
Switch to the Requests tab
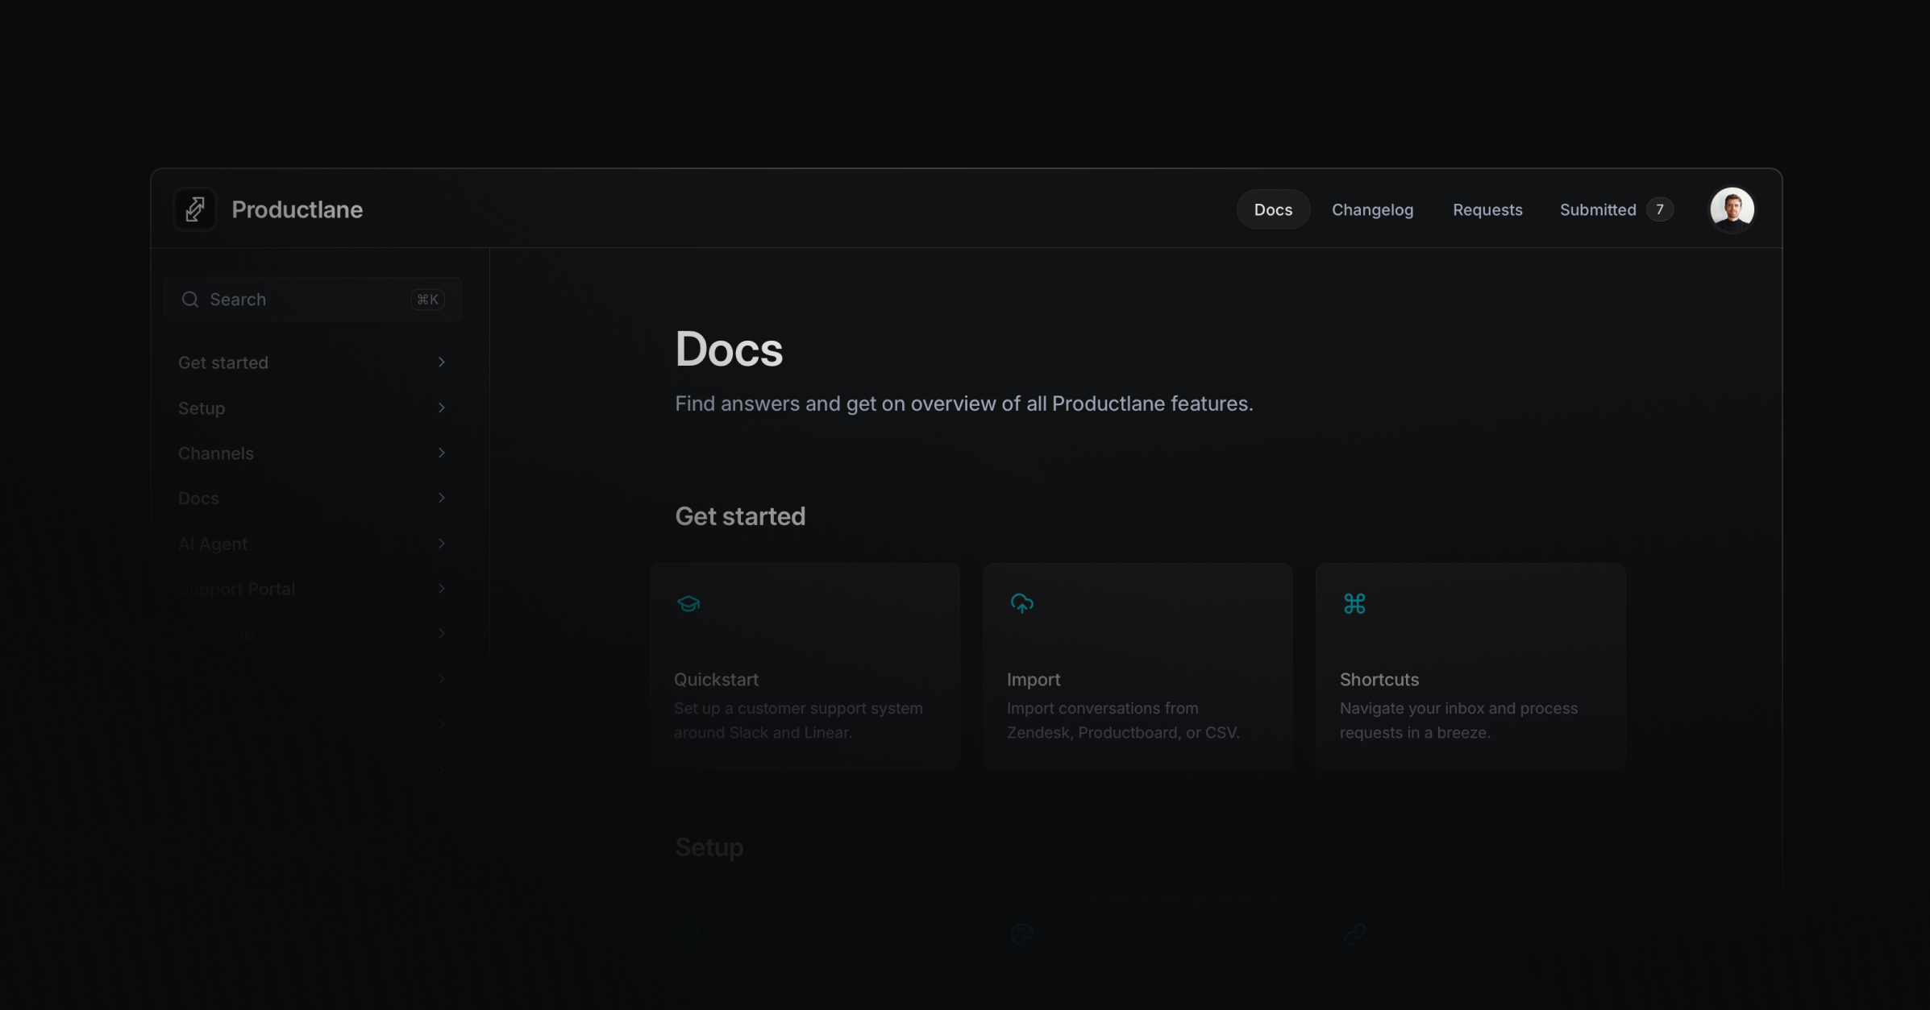[x=1487, y=209]
